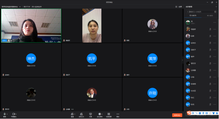This screenshot has height=119, width=219.
Task: Toggle mic for 黄萍 in member list
Action: [x=210, y=57]
